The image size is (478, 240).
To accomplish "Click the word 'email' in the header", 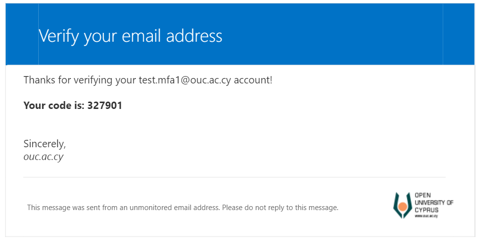I will 141,36.
